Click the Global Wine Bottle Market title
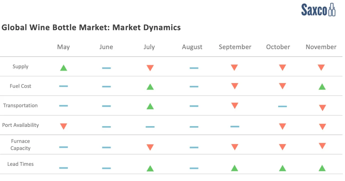This screenshot has height=181, width=345. point(91,27)
